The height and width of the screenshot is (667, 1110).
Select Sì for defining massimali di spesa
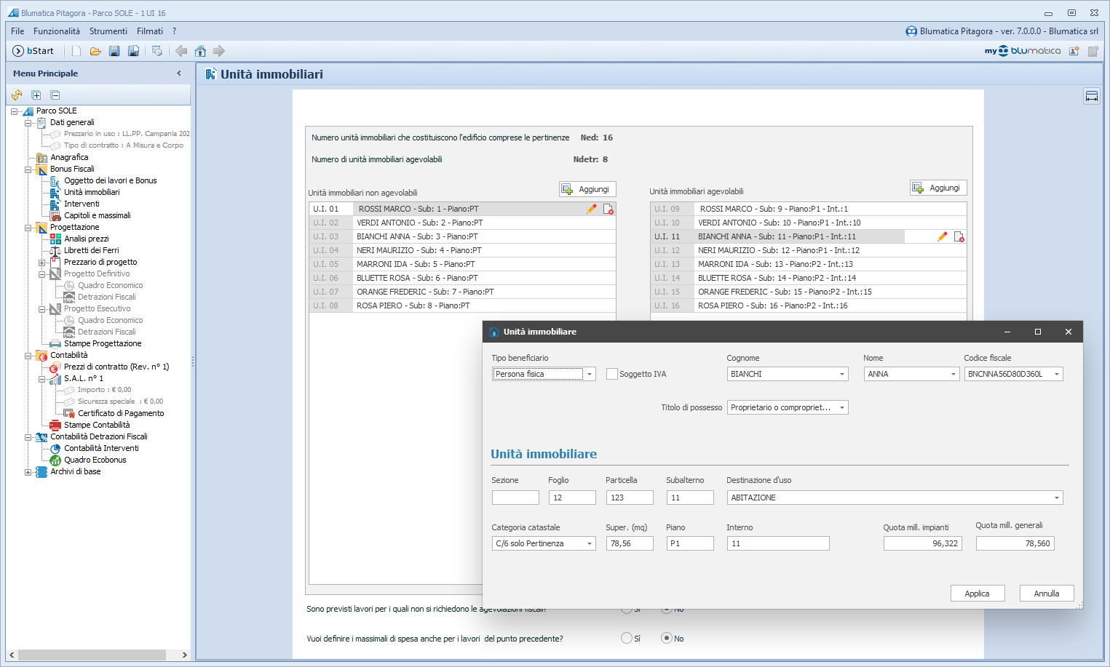(x=627, y=638)
